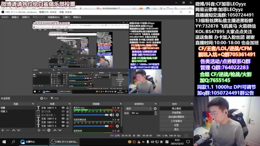Hide the 文本 (GDI+) 3 source

(63, 108)
